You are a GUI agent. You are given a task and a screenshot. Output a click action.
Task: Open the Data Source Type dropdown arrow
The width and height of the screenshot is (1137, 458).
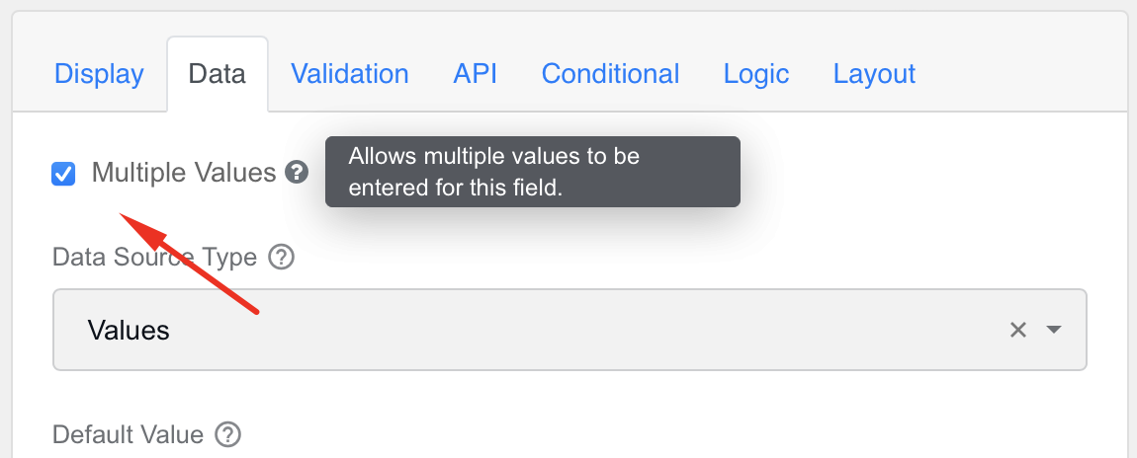(x=1054, y=330)
